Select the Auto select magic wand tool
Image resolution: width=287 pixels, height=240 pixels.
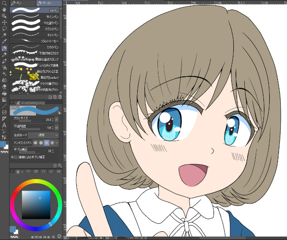pos(4,35)
